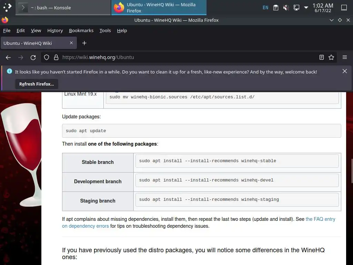Open the display configuration tray icon
The width and height of the screenshot is (353, 265).
pos(296,8)
